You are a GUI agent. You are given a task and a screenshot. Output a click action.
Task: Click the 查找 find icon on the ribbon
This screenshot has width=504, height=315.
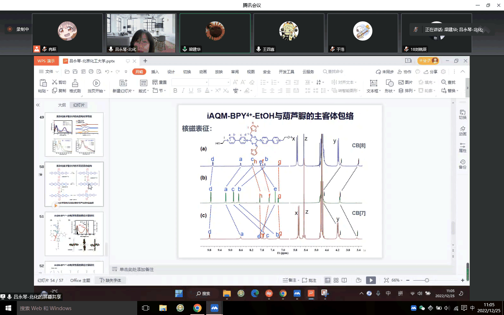(x=448, y=82)
